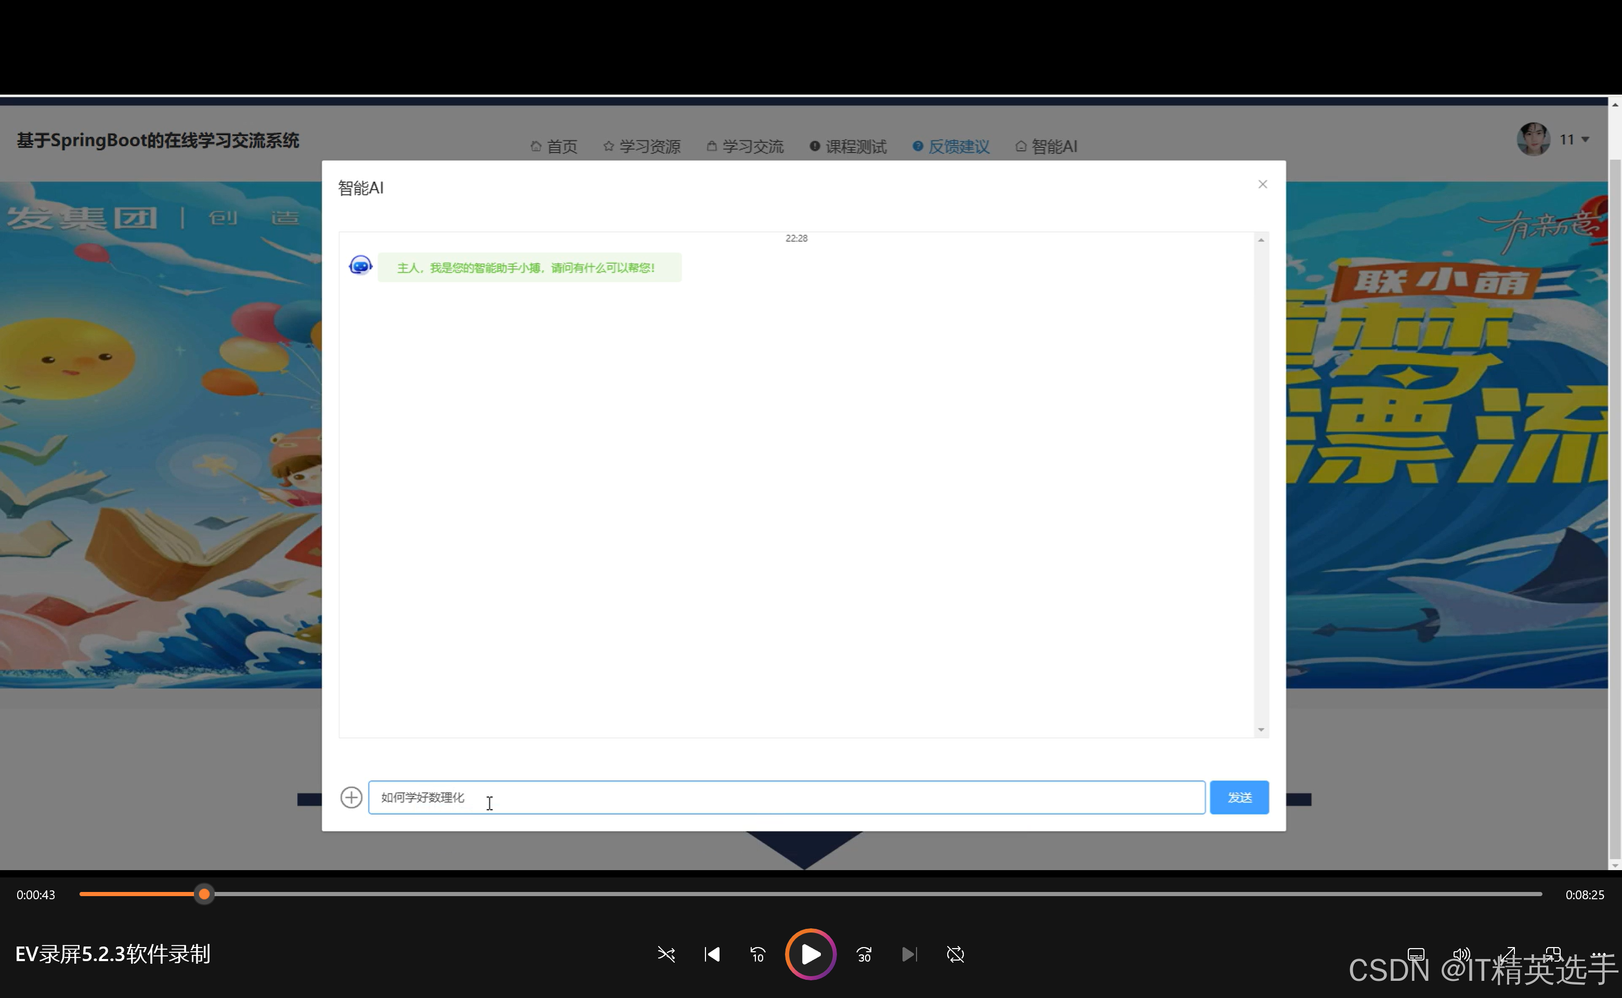Switch the video to full screen
The image size is (1622, 998).
click(1507, 954)
